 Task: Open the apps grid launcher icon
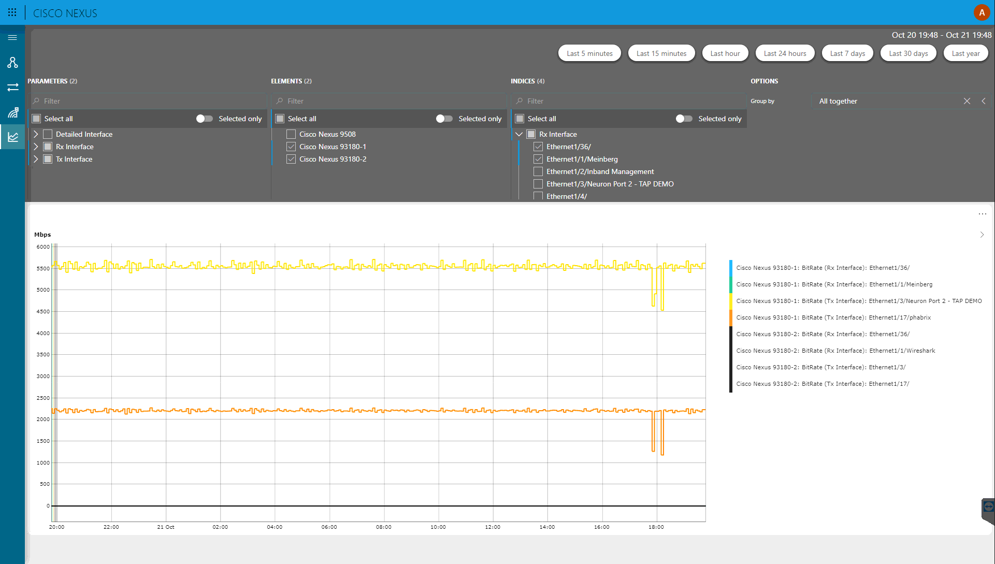point(12,12)
